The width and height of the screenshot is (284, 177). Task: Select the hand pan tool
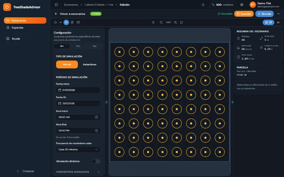tap(78, 22)
